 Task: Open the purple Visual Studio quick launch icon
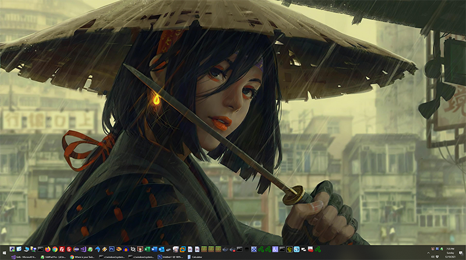[83, 249]
